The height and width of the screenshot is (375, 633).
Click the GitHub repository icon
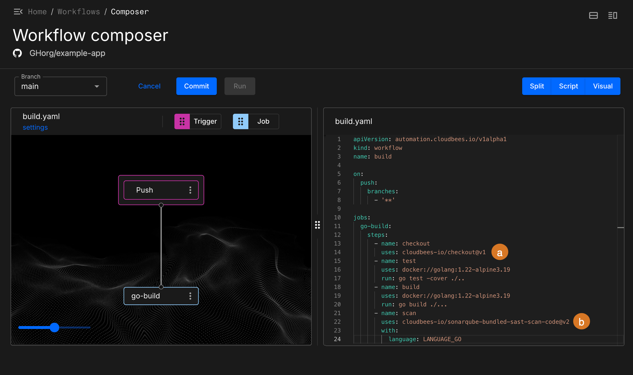coord(17,53)
